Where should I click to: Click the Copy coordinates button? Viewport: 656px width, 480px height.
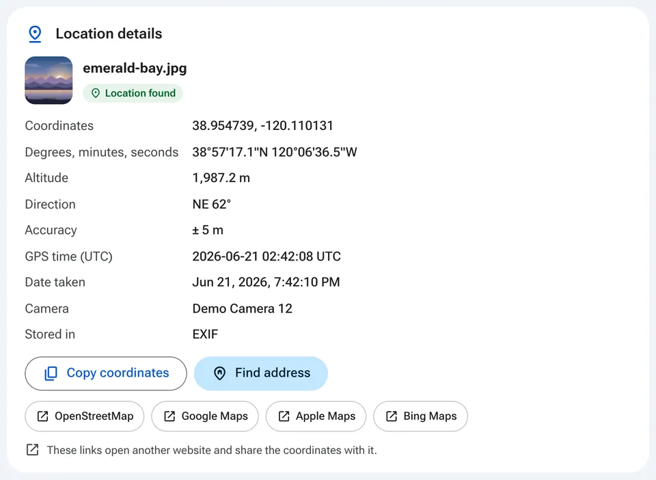106,373
